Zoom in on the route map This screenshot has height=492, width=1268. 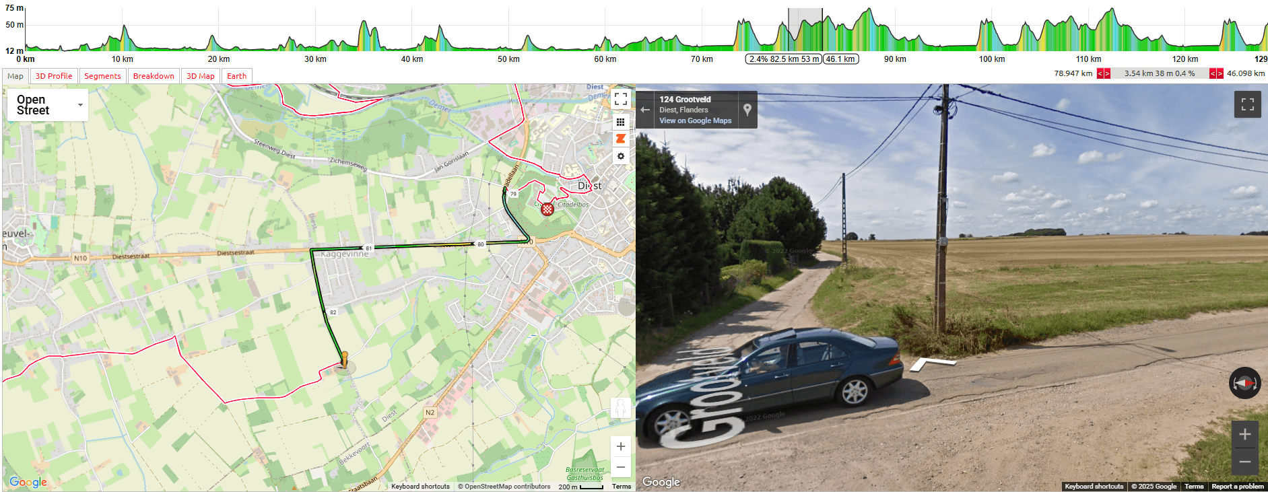621,446
